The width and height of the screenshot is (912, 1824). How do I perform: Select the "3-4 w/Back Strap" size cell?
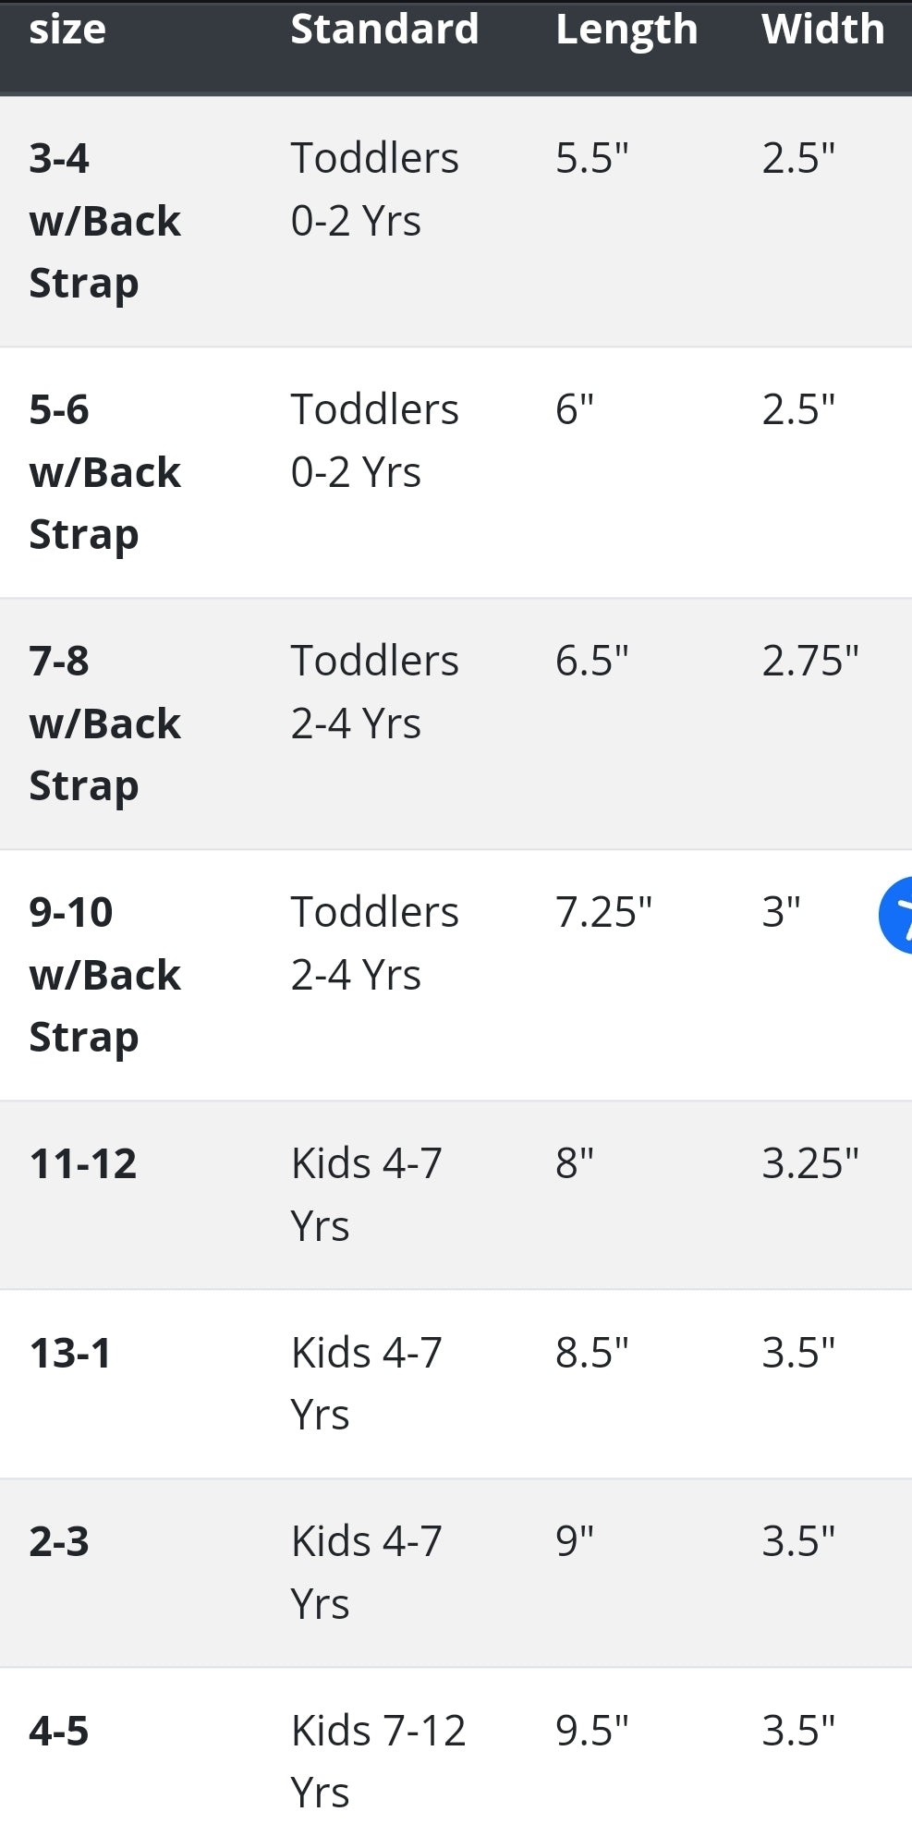tap(104, 221)
